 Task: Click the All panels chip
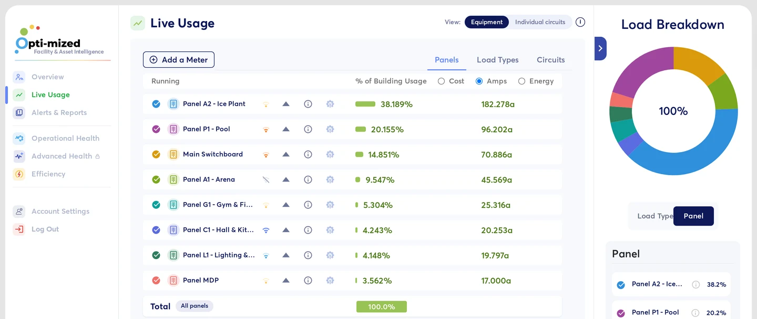tap(195, 306)
